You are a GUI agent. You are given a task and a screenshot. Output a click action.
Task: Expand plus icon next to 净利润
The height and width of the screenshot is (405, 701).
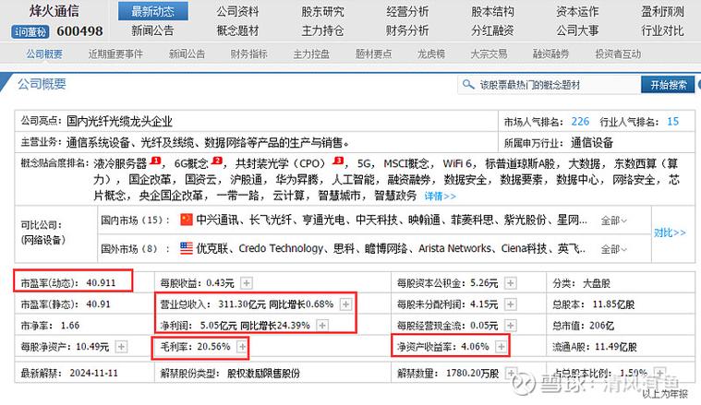(x=322, y=326)
